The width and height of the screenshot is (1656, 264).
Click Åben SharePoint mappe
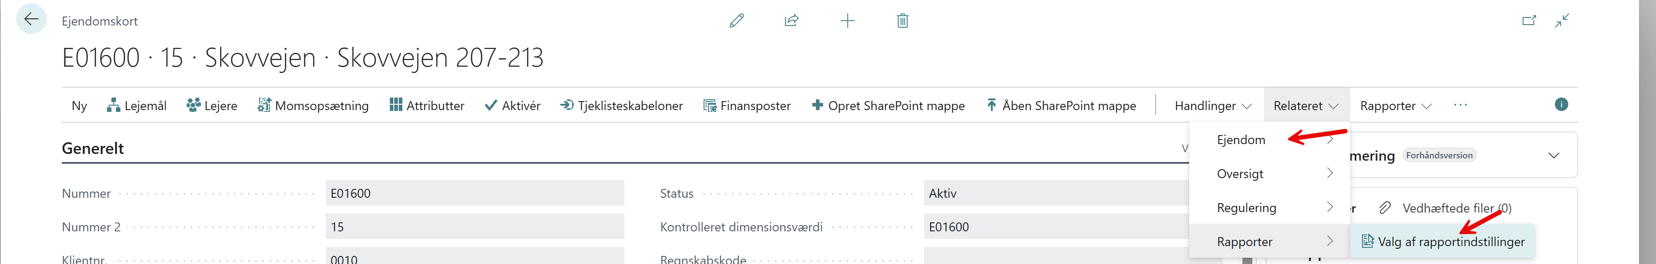tap(1061, 105)
